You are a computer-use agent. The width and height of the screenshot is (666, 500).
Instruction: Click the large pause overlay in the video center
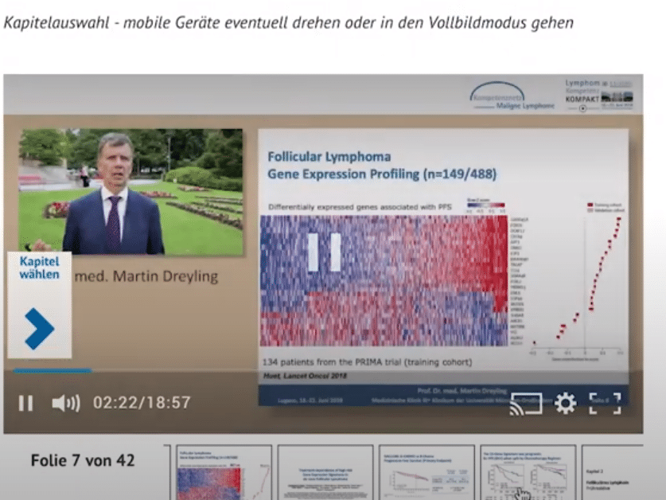[x=325, y=252]
